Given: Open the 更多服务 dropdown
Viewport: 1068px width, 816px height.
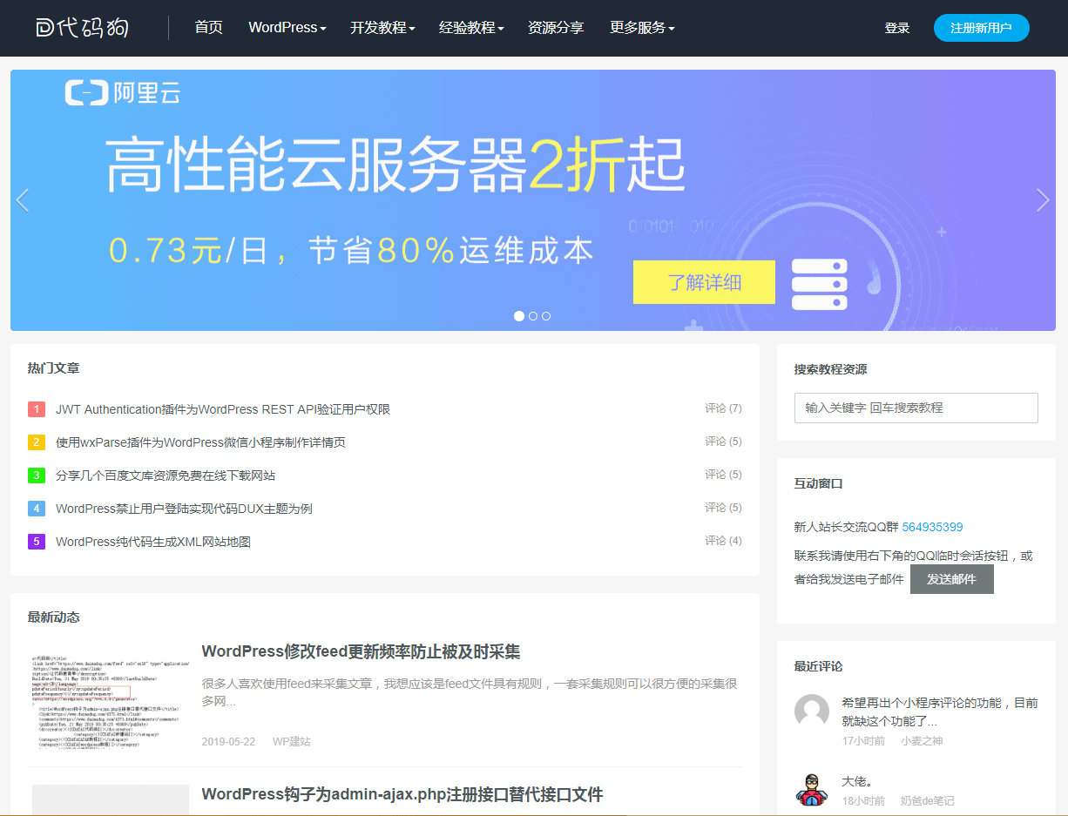Looking at the screenshot, I should tap(642, 27).
